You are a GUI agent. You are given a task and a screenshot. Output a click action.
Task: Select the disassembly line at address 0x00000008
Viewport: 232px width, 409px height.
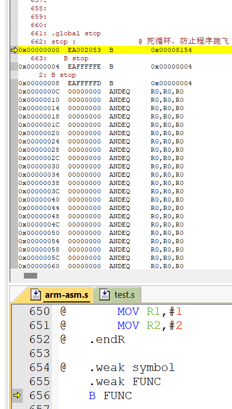point(105,83)
